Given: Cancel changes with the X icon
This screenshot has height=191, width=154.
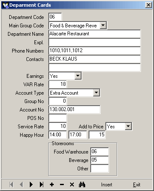Looking at the screenshot, I should (72, 185).
